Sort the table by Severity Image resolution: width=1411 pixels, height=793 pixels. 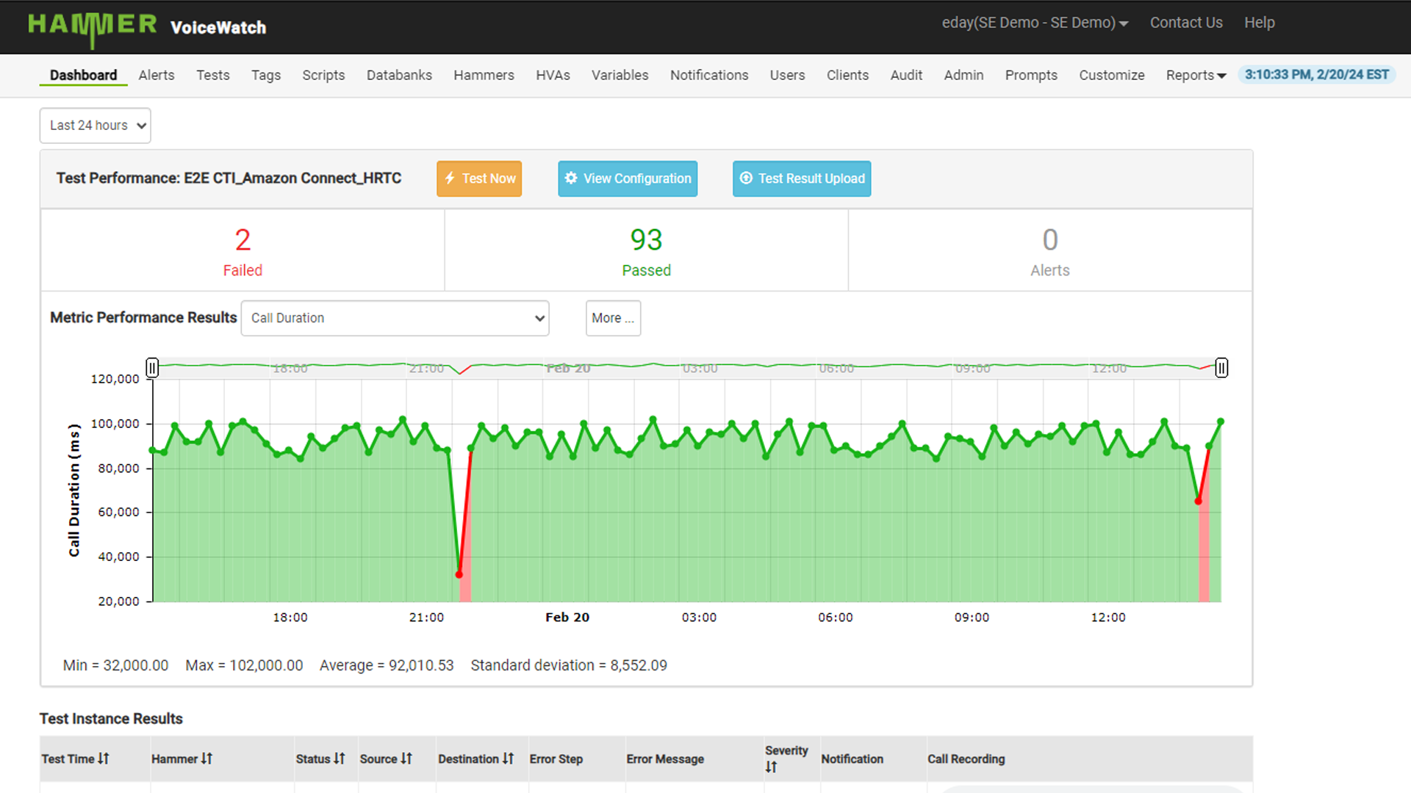pyautogui.click(x=773, y=766)
